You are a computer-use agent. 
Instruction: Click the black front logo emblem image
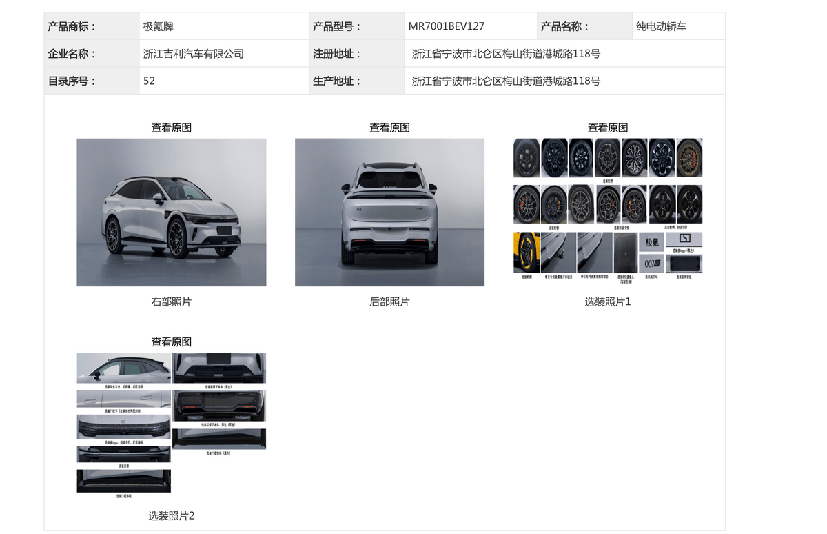pos(684,239)
